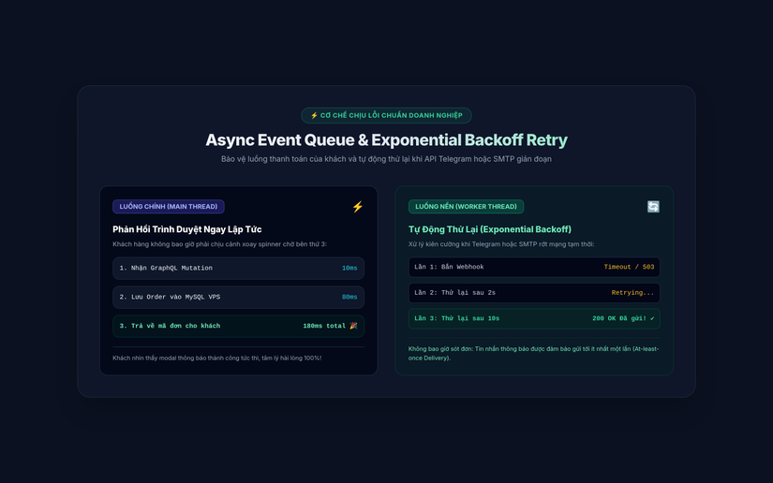The image size is (773, 483).
Task: Click the "Retrying..." status
Action: [x=633, y=293]
